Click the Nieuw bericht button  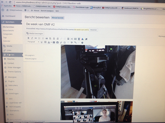(57, 18)
